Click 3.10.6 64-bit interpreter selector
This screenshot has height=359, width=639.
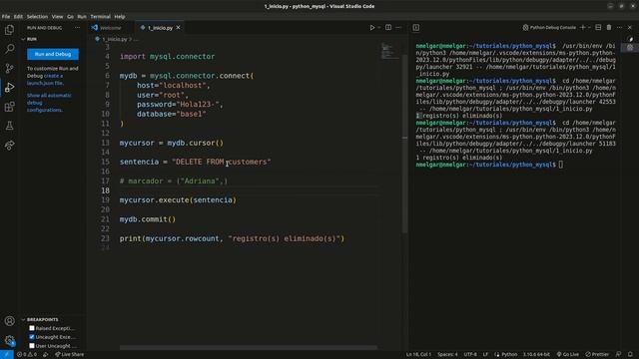536,355
